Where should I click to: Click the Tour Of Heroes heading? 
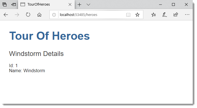pos(49,36)
